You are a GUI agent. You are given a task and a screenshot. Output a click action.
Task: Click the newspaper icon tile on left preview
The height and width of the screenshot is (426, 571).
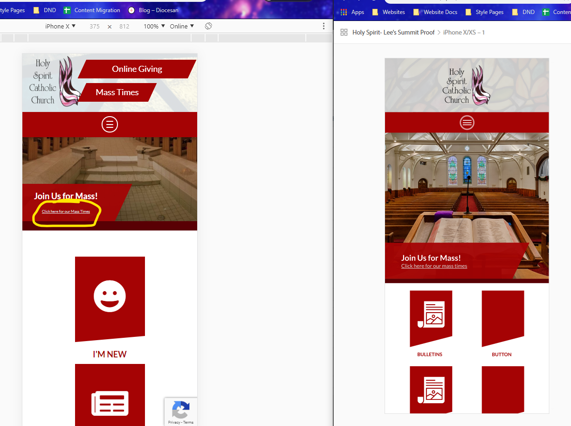[110, 397]
